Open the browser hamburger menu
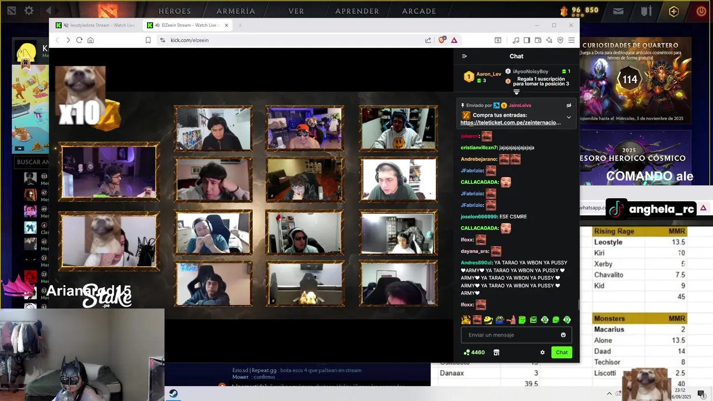The image size is (713, 401). [x=572, y=40]
